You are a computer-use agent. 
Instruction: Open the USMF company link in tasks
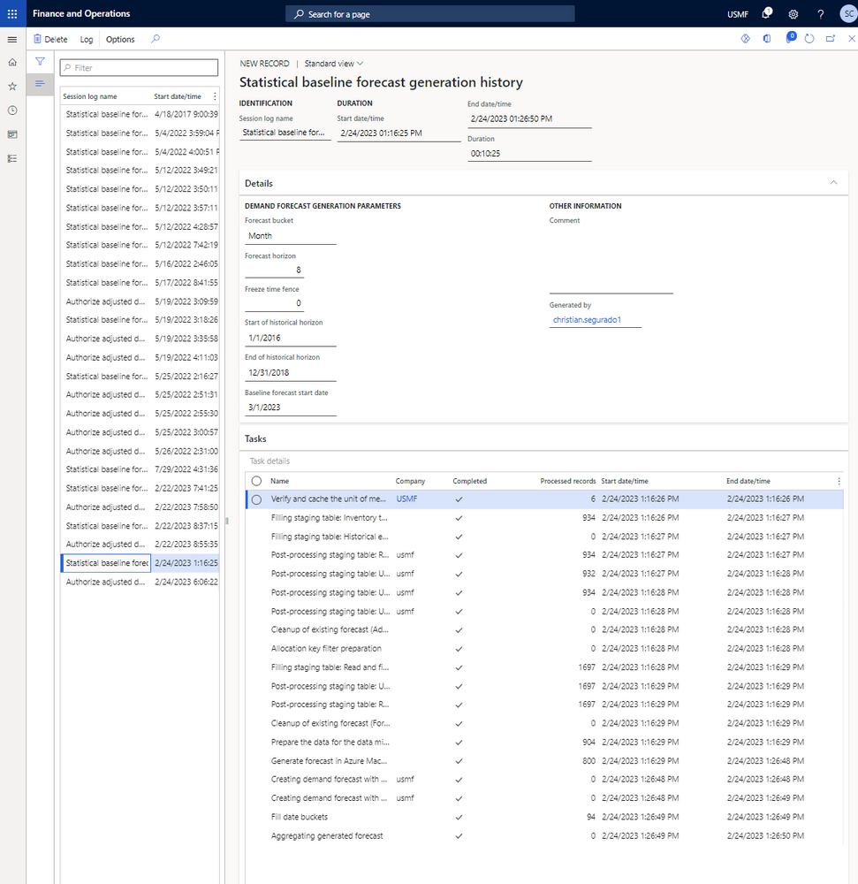tap(406, 499)
